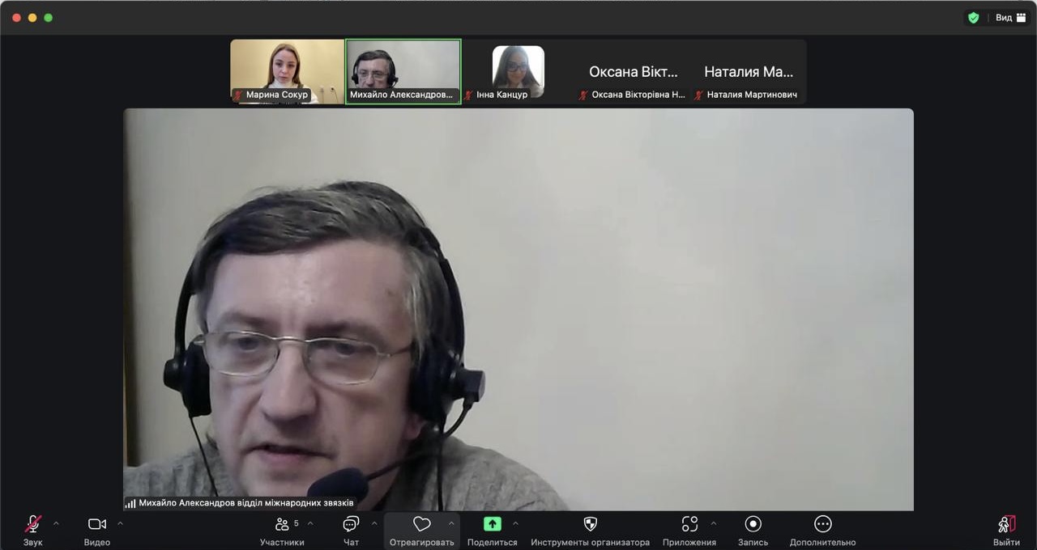Click the muted mic icon beside Інна Канцур
The image size is (1037, 550).
tap(468, 95)
